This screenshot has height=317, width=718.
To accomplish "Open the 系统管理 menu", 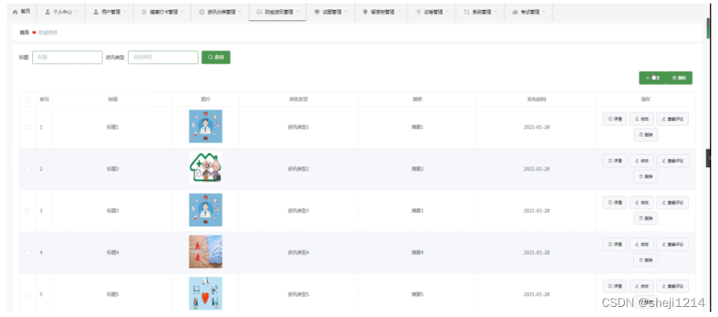I will (481, 12).
